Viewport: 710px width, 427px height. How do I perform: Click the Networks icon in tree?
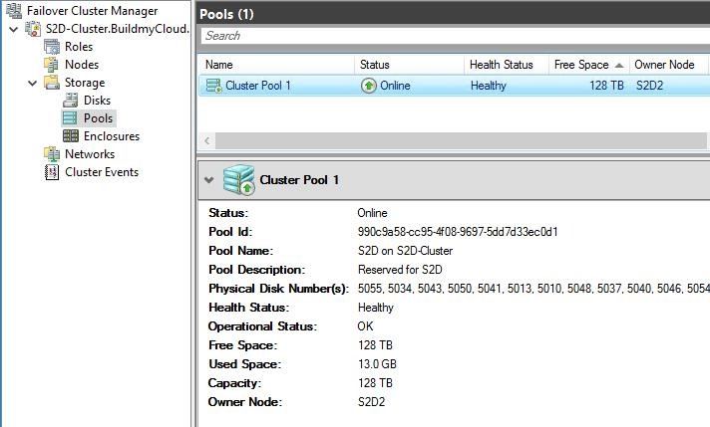click(52, 154)
